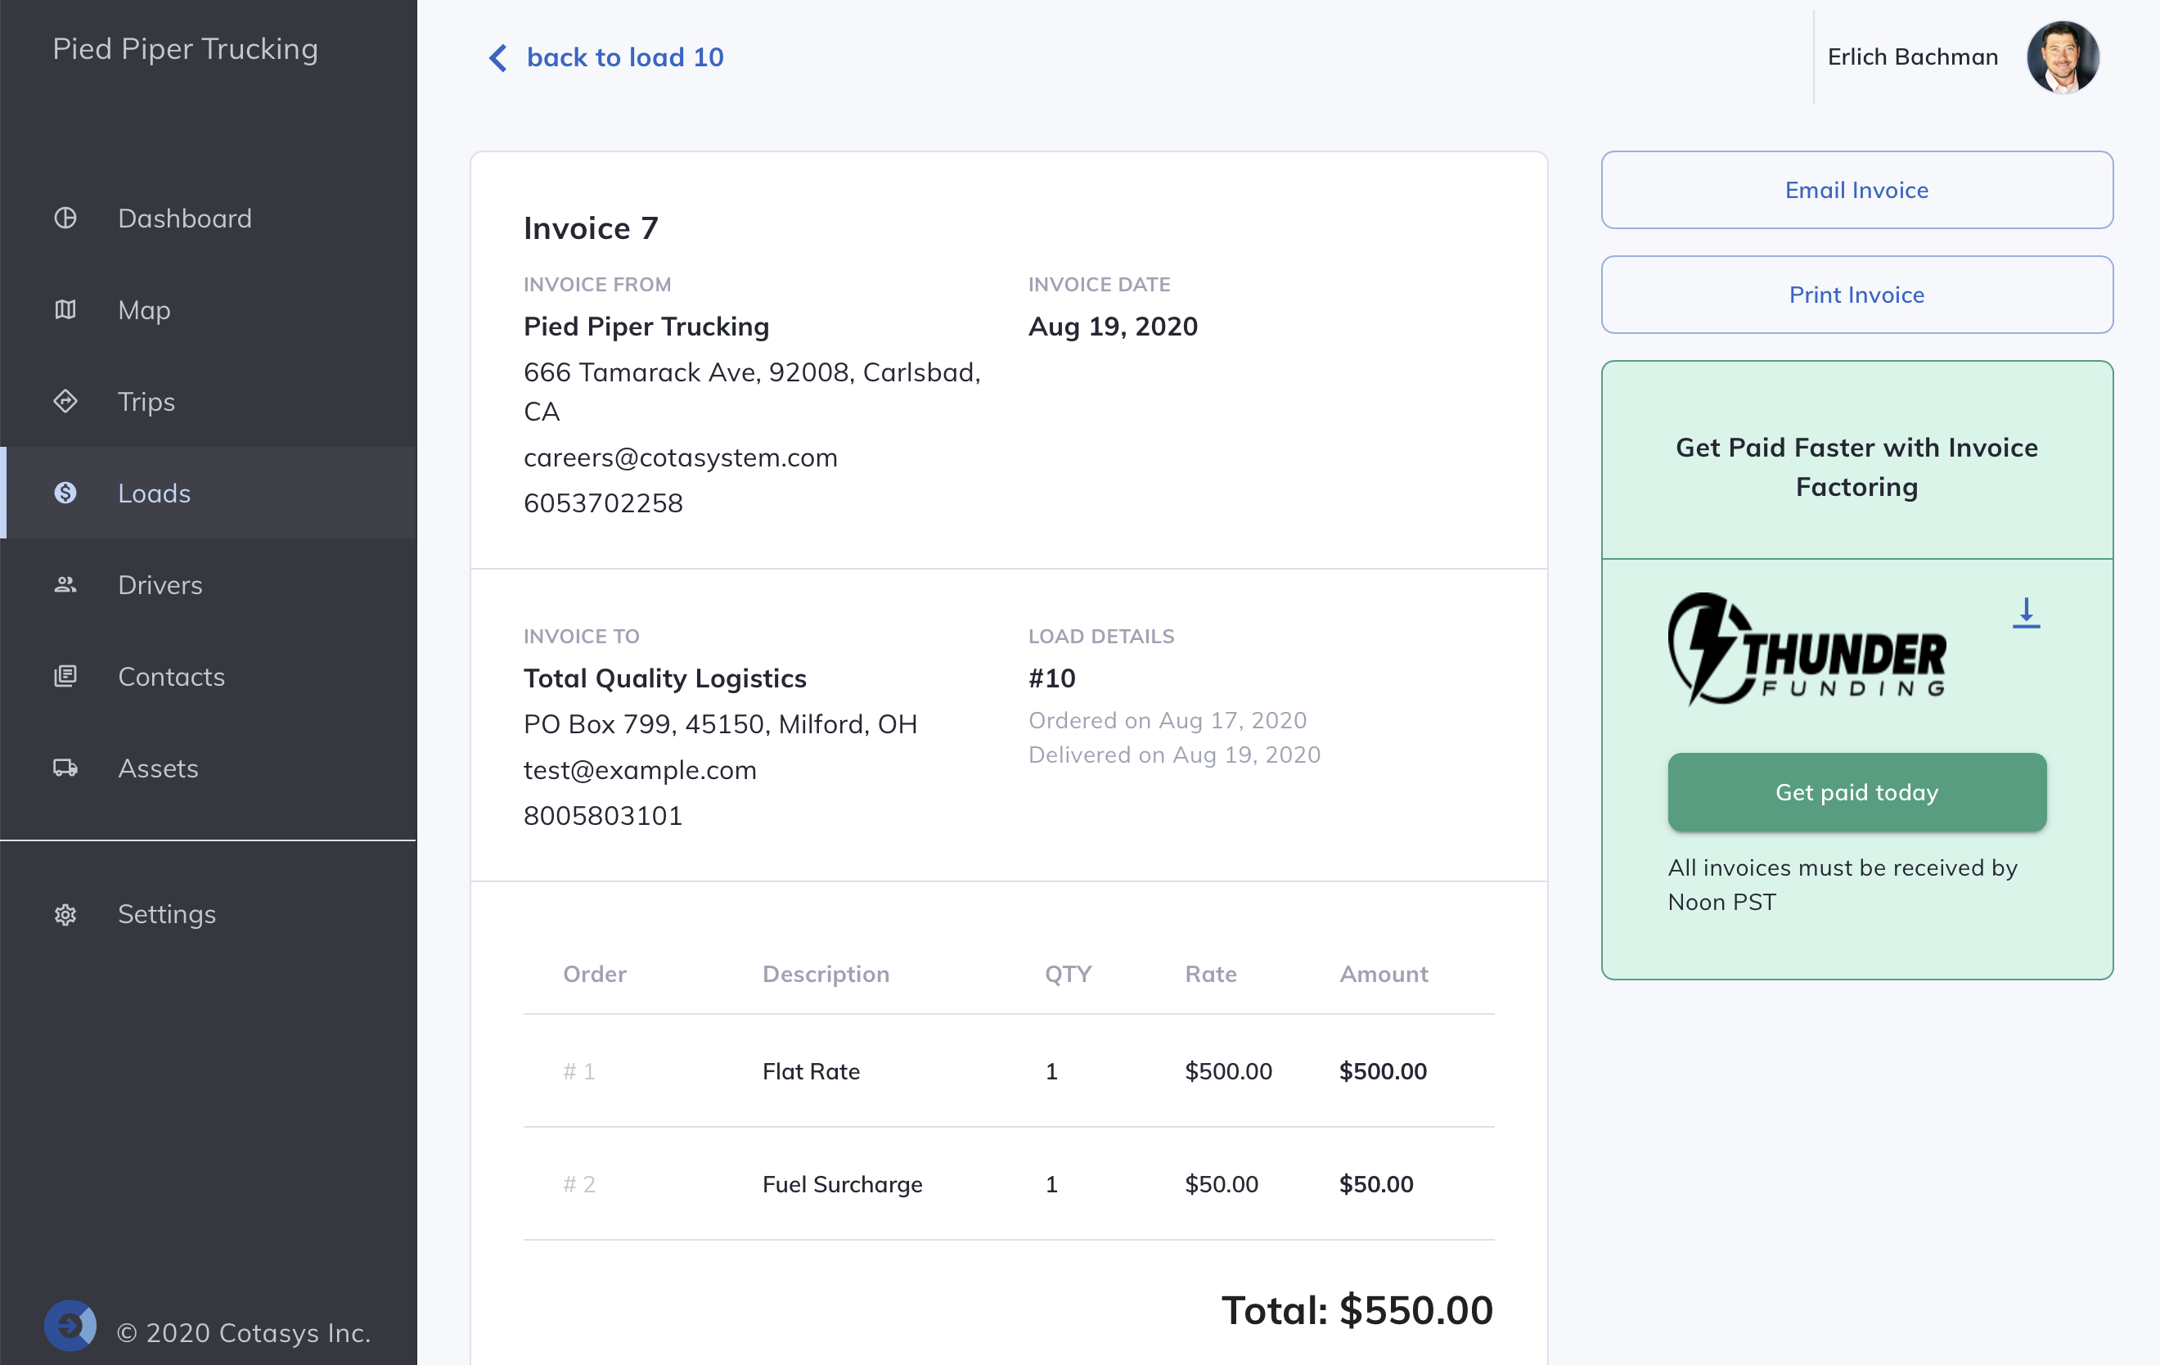
Task: Click the Loads dollar-sign icon
Action: [65, 493]
